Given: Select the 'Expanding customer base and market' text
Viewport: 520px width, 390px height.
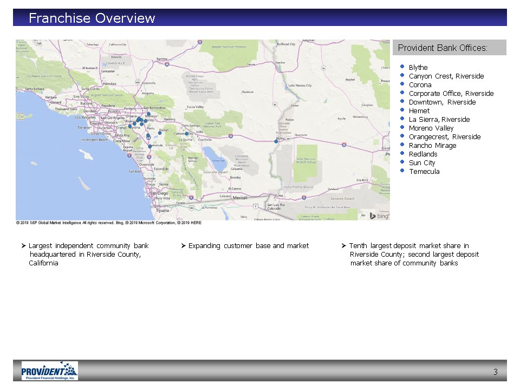Looking at the screenshot, I should (248, 246).
